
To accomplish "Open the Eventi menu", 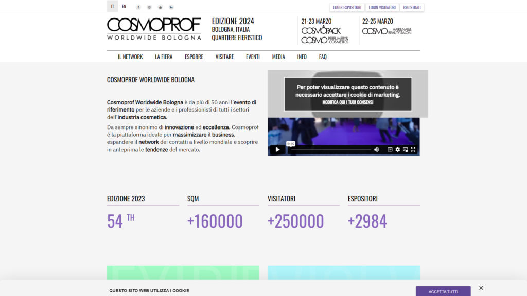I will click(x=253, y=57).
